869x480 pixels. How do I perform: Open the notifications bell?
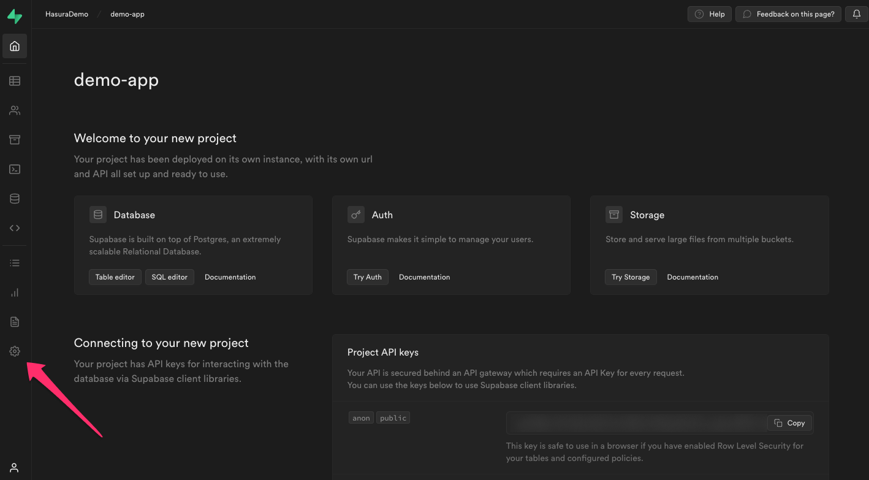pyautogui.click(x=856, y=13)
